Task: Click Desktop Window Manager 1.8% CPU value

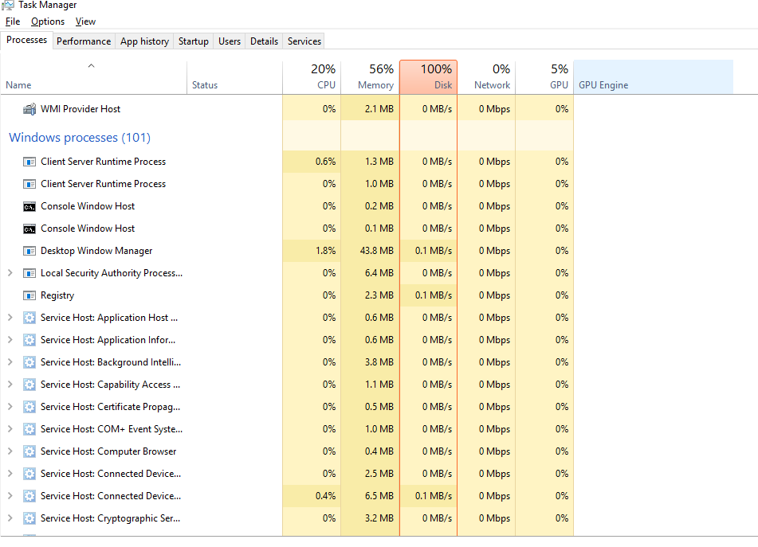Action: [x=325, y=251]
